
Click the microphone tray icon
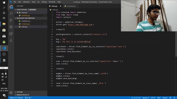click(6, 74)
